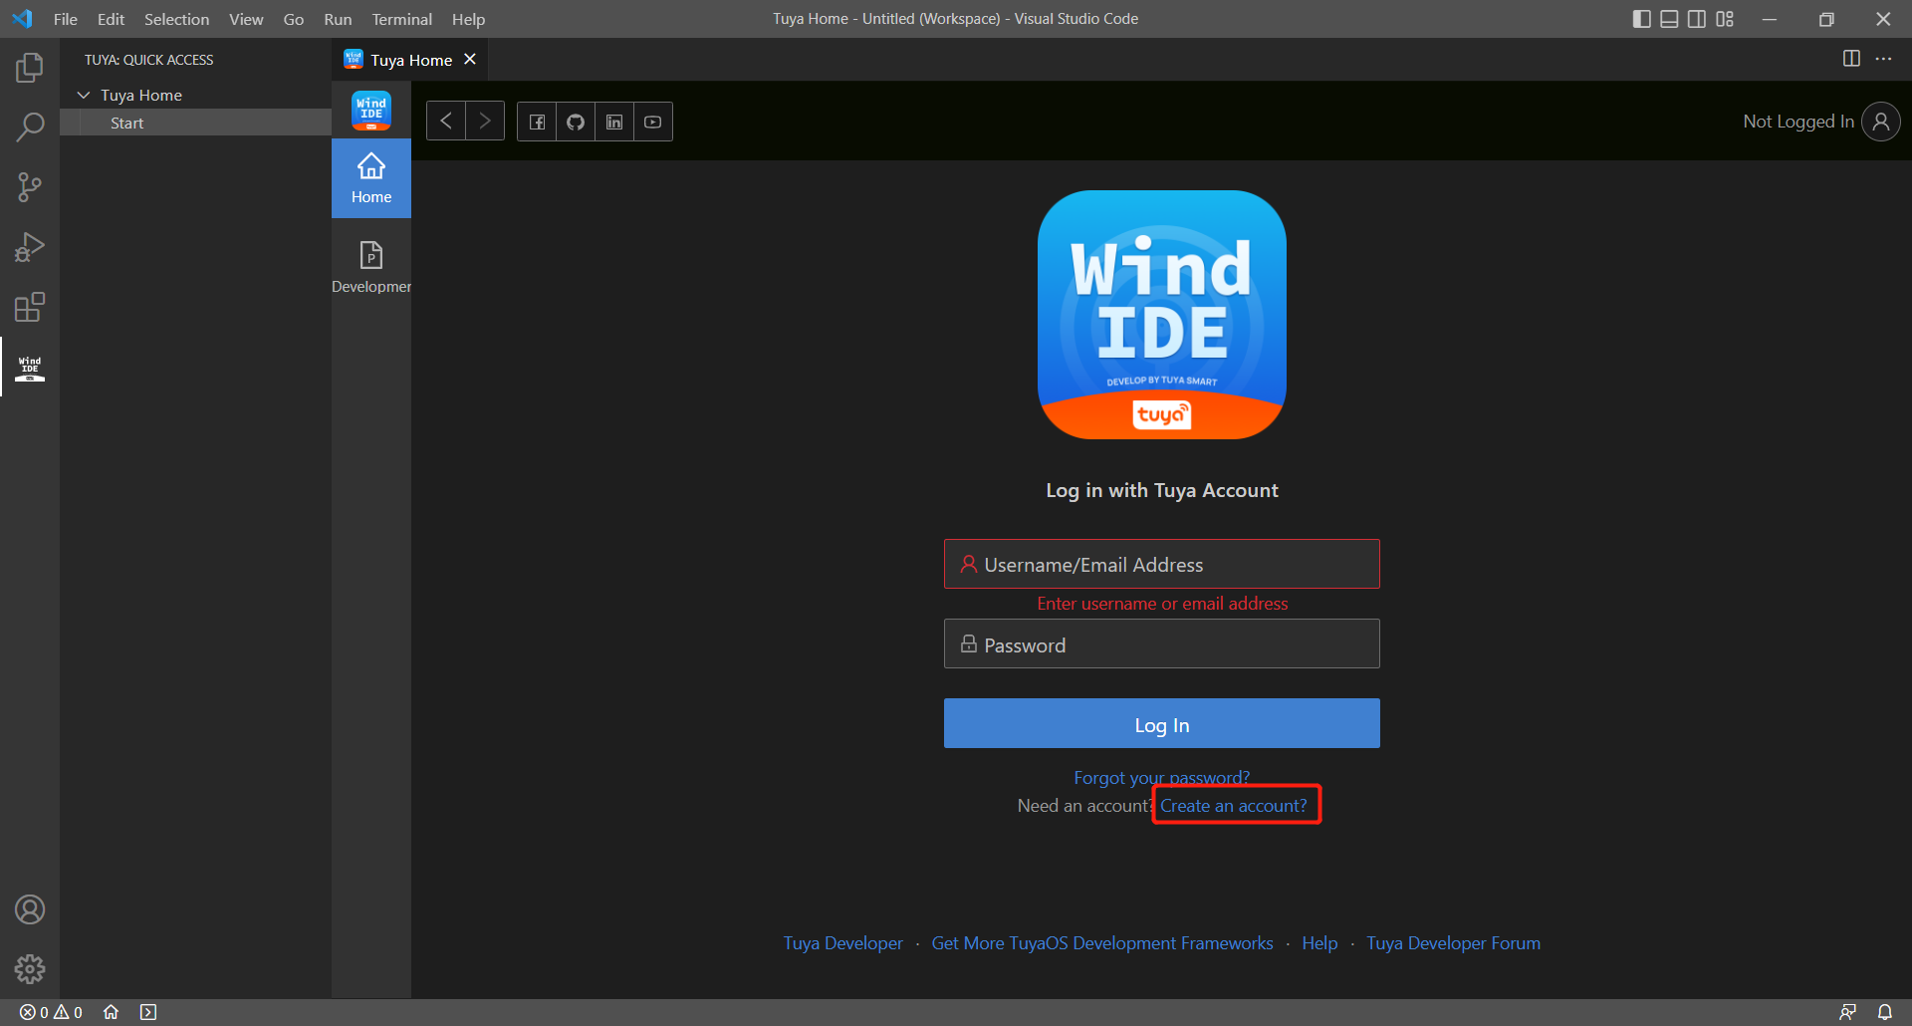Open the Edit menu
This screenshot has height=1026, width=1912.
tap(111, 19)
